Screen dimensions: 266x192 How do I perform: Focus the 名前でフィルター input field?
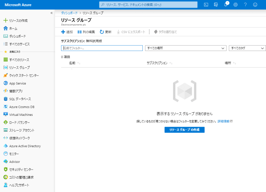pos(102,48)
